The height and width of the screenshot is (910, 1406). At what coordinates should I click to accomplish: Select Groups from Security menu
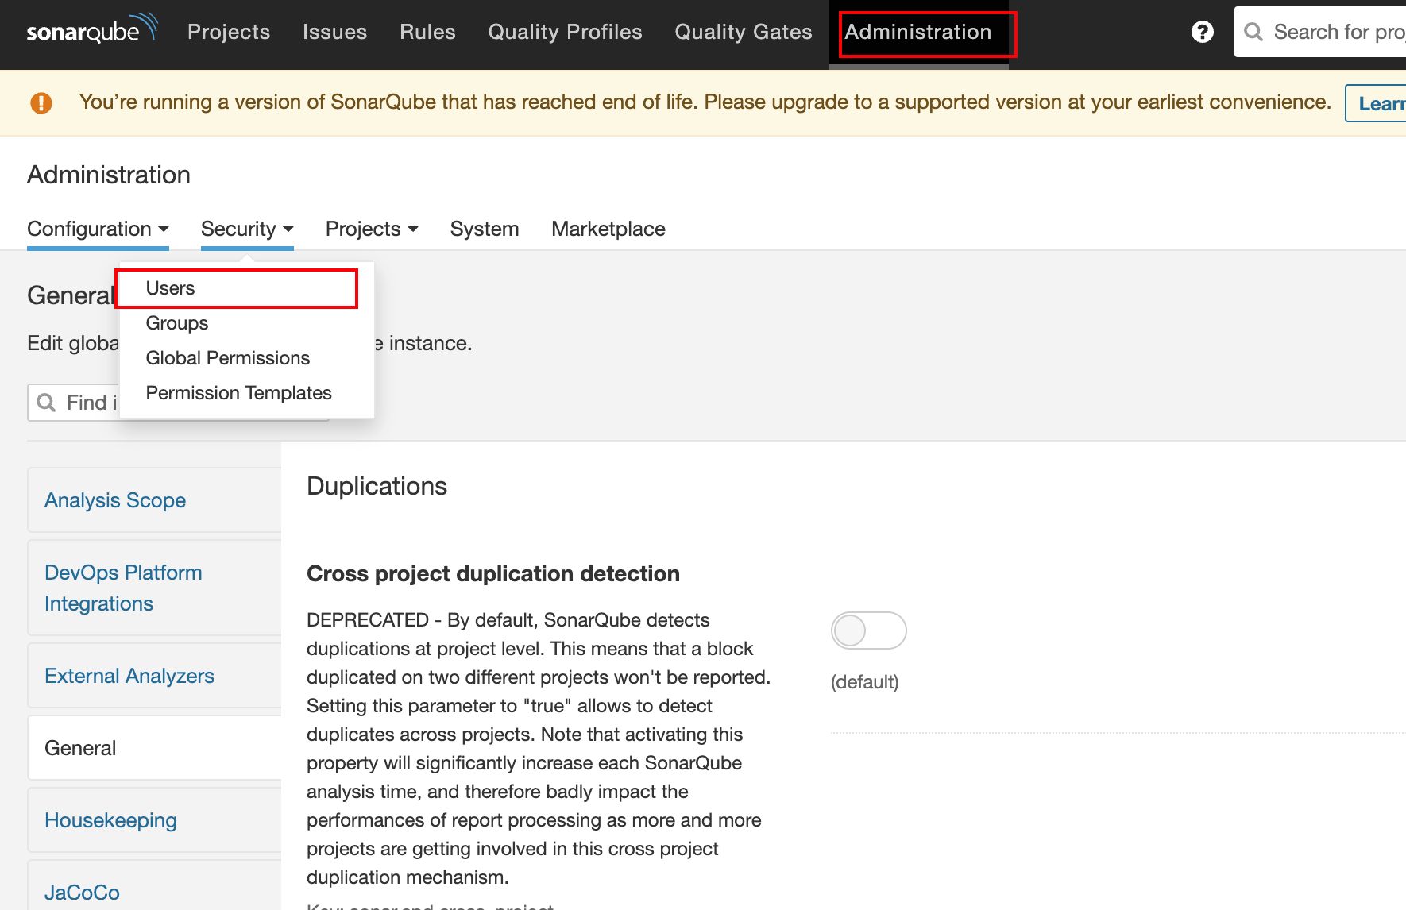pyautogui.click(x=246, y=323)
